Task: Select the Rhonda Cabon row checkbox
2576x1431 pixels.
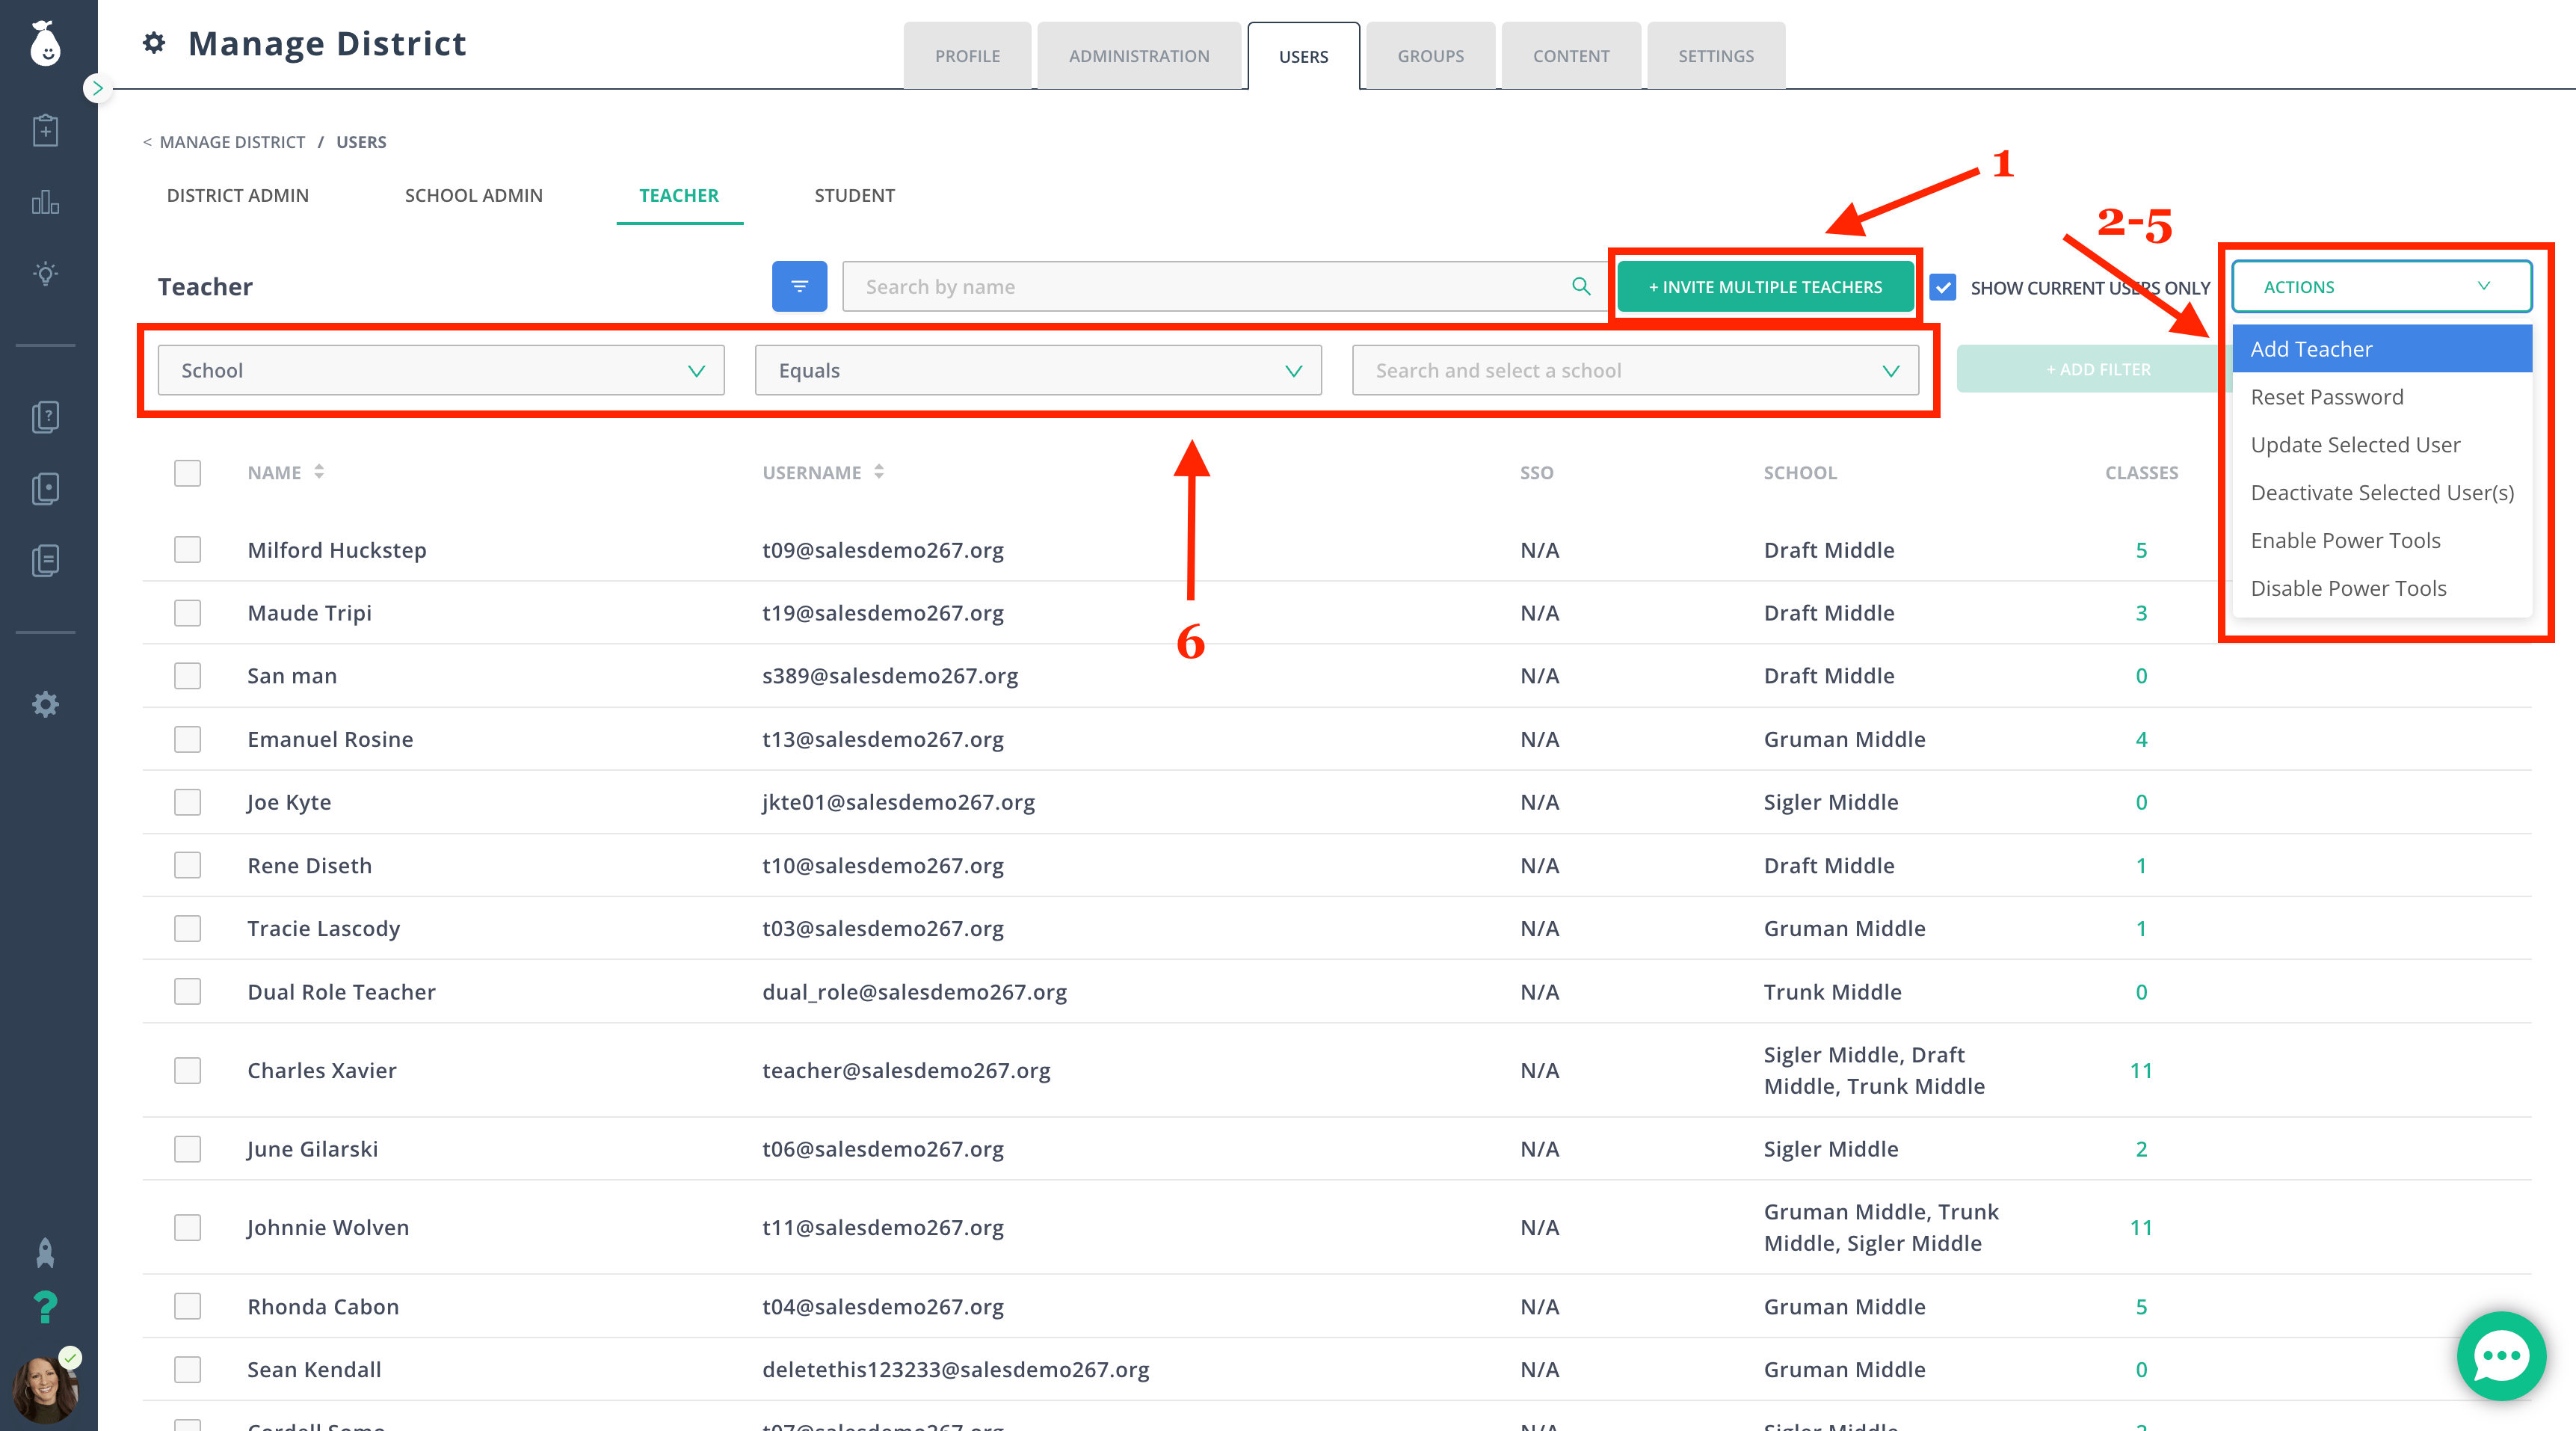Action: pyautogui.click(x=187, y=1307)
